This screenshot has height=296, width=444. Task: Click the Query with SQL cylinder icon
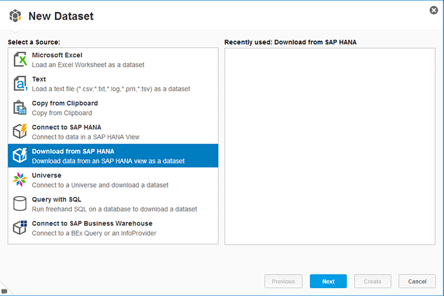[20, 204]
